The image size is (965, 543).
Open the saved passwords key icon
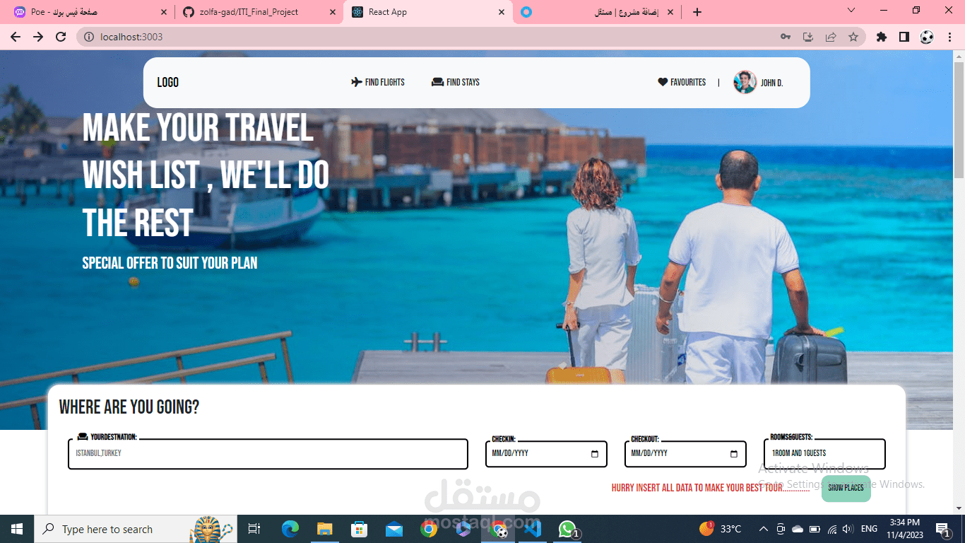[x=786, y=37]
